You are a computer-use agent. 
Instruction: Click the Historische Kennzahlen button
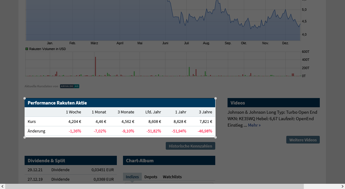pyautogui.click(x=190, y=146)
